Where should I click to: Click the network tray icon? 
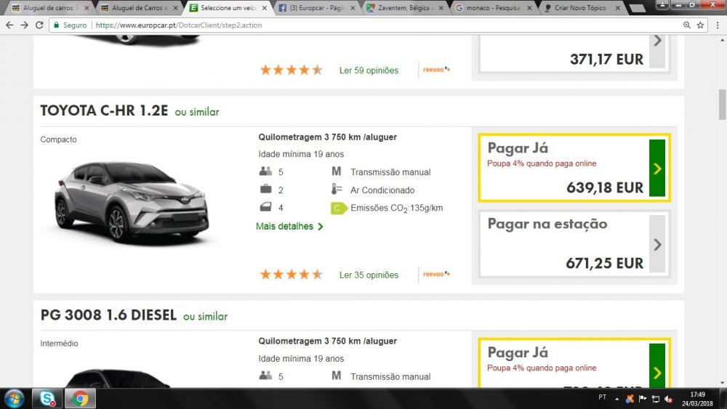coord(656,399)
